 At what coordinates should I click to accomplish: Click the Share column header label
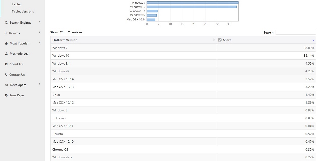pos(227,40)
